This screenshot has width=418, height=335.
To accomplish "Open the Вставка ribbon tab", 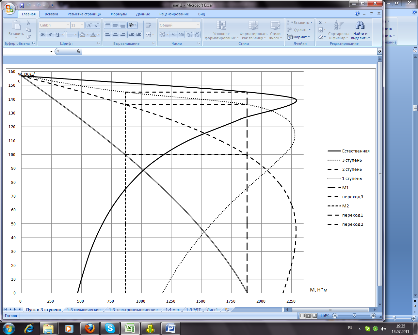I will coord(51,14).
